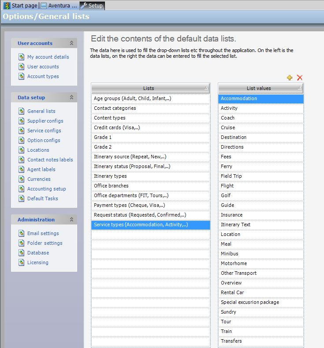Sort by the List values column header
The width and height of the screenshot is (324, 348).
pyautogui.click(x=259, y=88)
